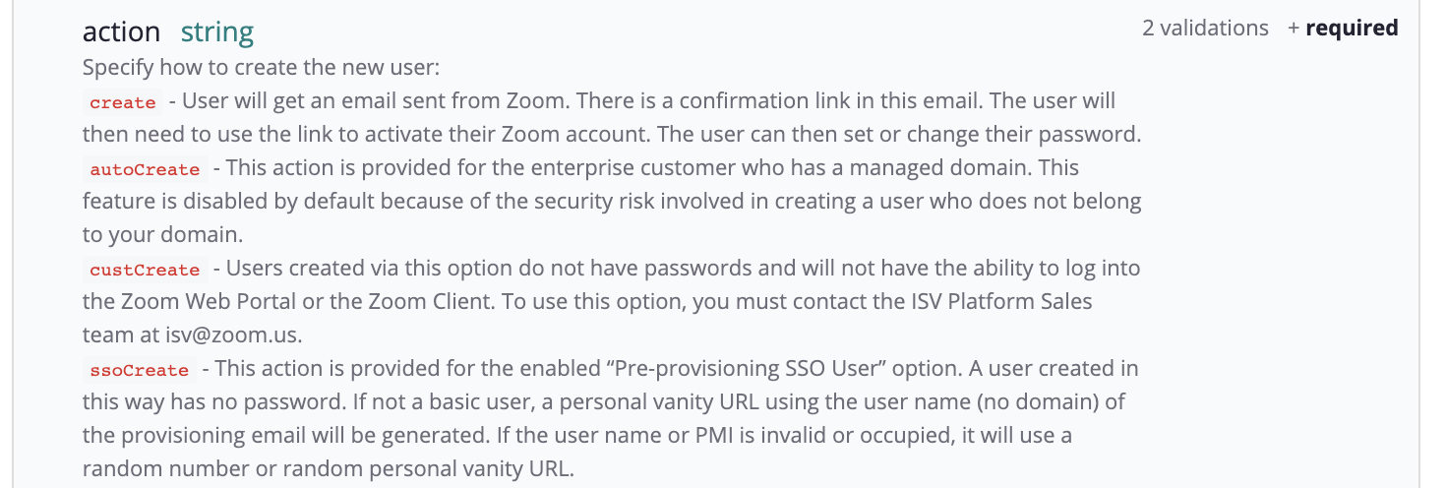Select the "autoCreate" code tag
Image resolution: width=1446 pixels, height=488 pixels.
[145, 169]
